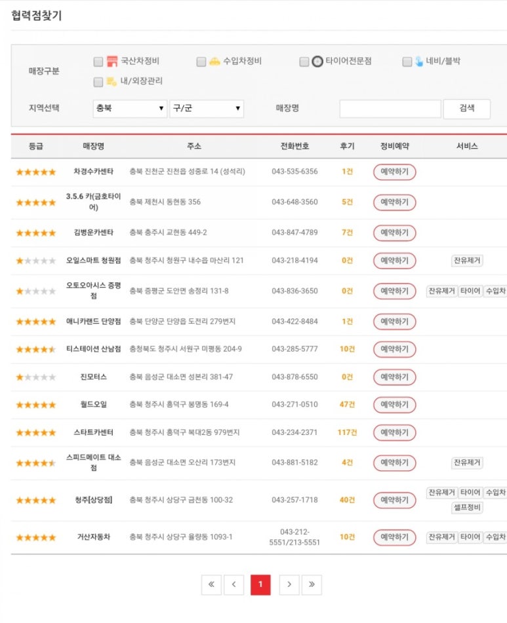507x623 pixels.
Task: Click 예약하기 for 차경수카센타
Action: coord(394,172)
